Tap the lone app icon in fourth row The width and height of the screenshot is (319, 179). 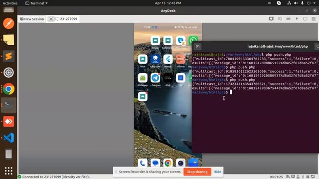click(143, 96)
